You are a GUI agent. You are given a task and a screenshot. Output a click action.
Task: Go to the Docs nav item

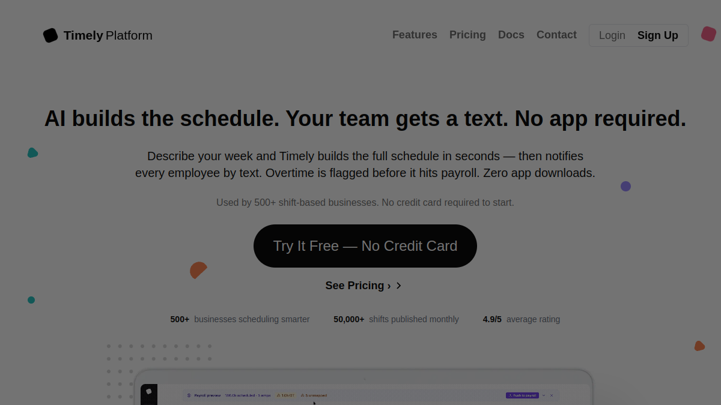[511, 35]
